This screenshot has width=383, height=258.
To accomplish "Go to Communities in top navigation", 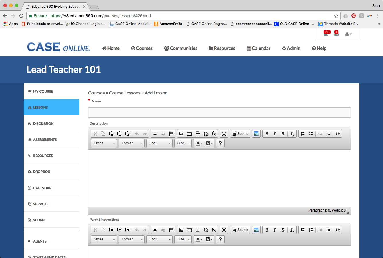I will (x=181, y=48).
